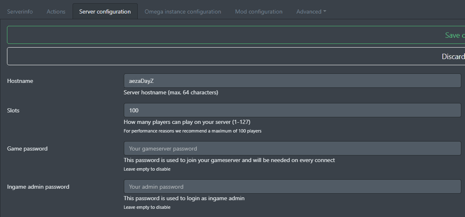Click the 100 players performance recommendation note

(x=192, y=131)
